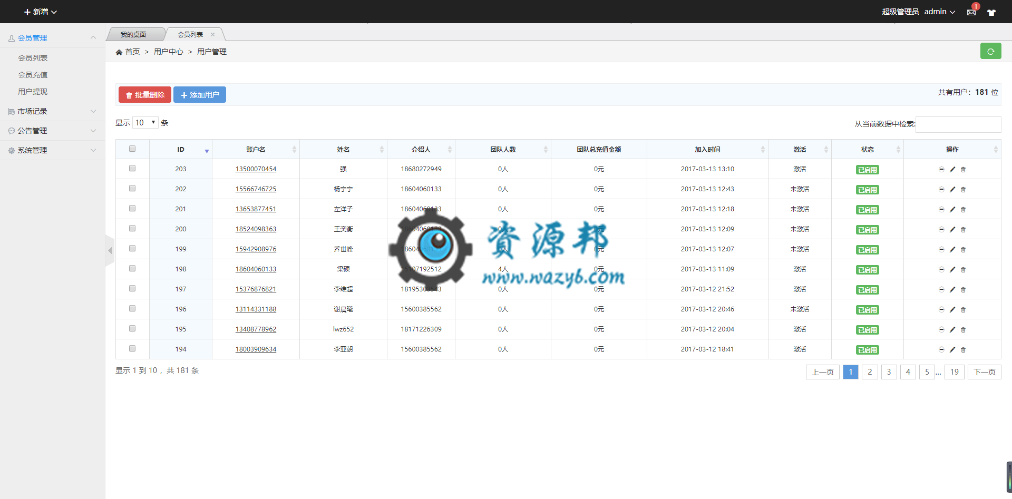Edit user in row 201
This screenshot has width=1012, height=499.
[952, 210]
